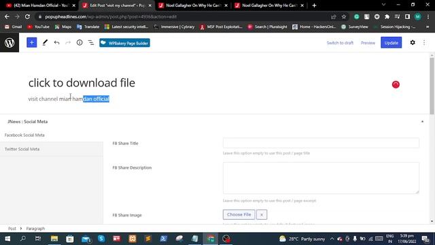Share this page icon in address bar

(334, 17)
